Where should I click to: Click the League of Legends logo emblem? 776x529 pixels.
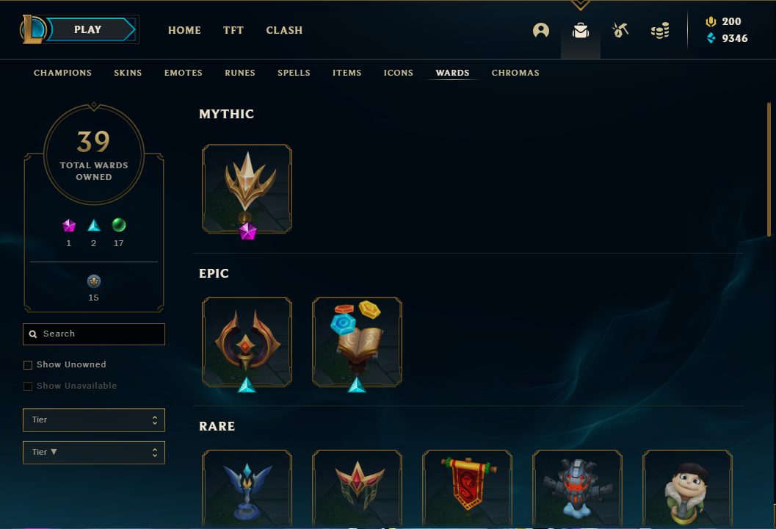[32, 29]
